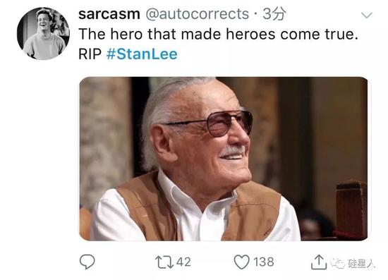Click the 3分 timestamp
The height and width of the screenshot is (280, 388).
click(x=274, y=14)
